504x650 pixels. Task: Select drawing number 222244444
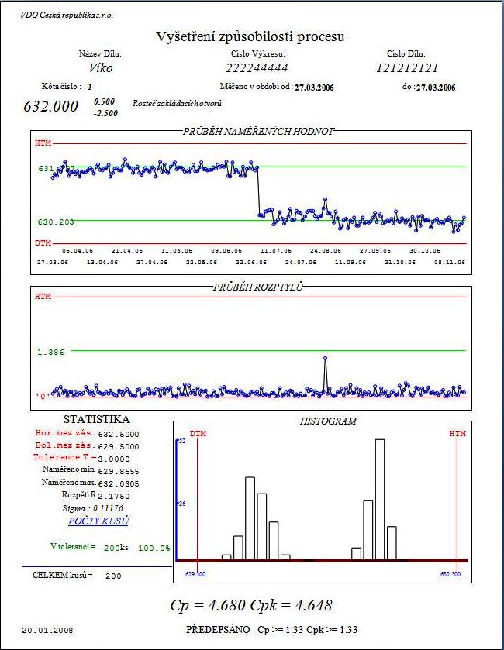(x=257, y=67)
